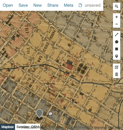Open the Open menu
This screenshot has height=130, width=123.
click(x=8, y=5)
